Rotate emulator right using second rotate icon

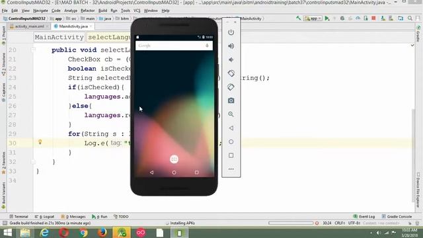point(231,87)
